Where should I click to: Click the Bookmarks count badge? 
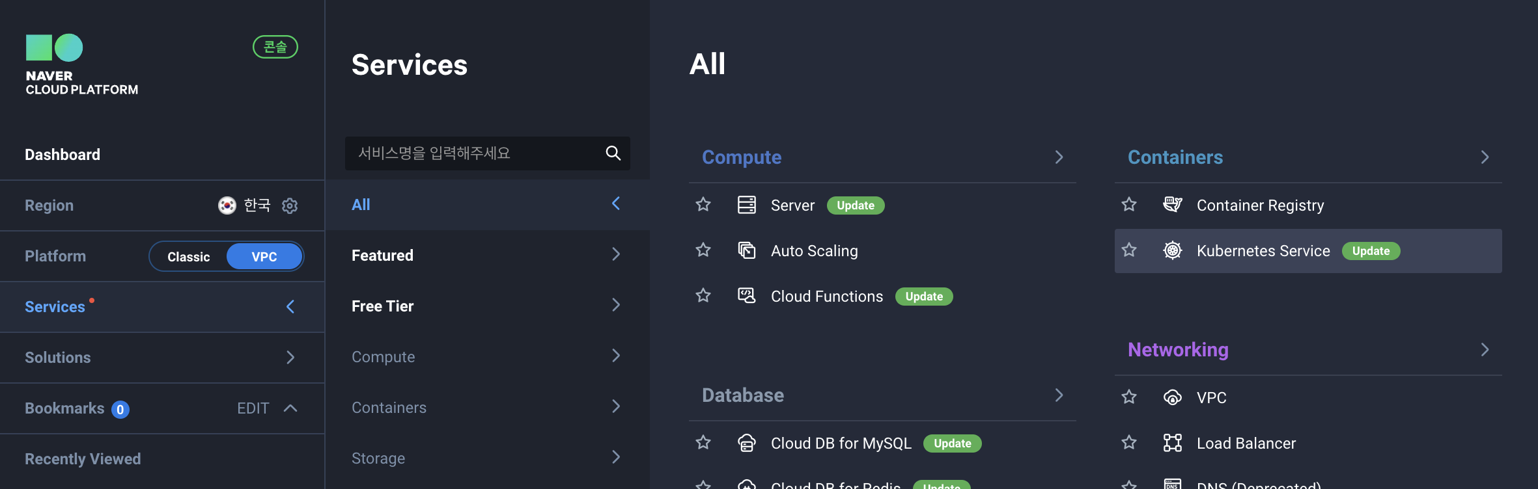click(120, 410)
